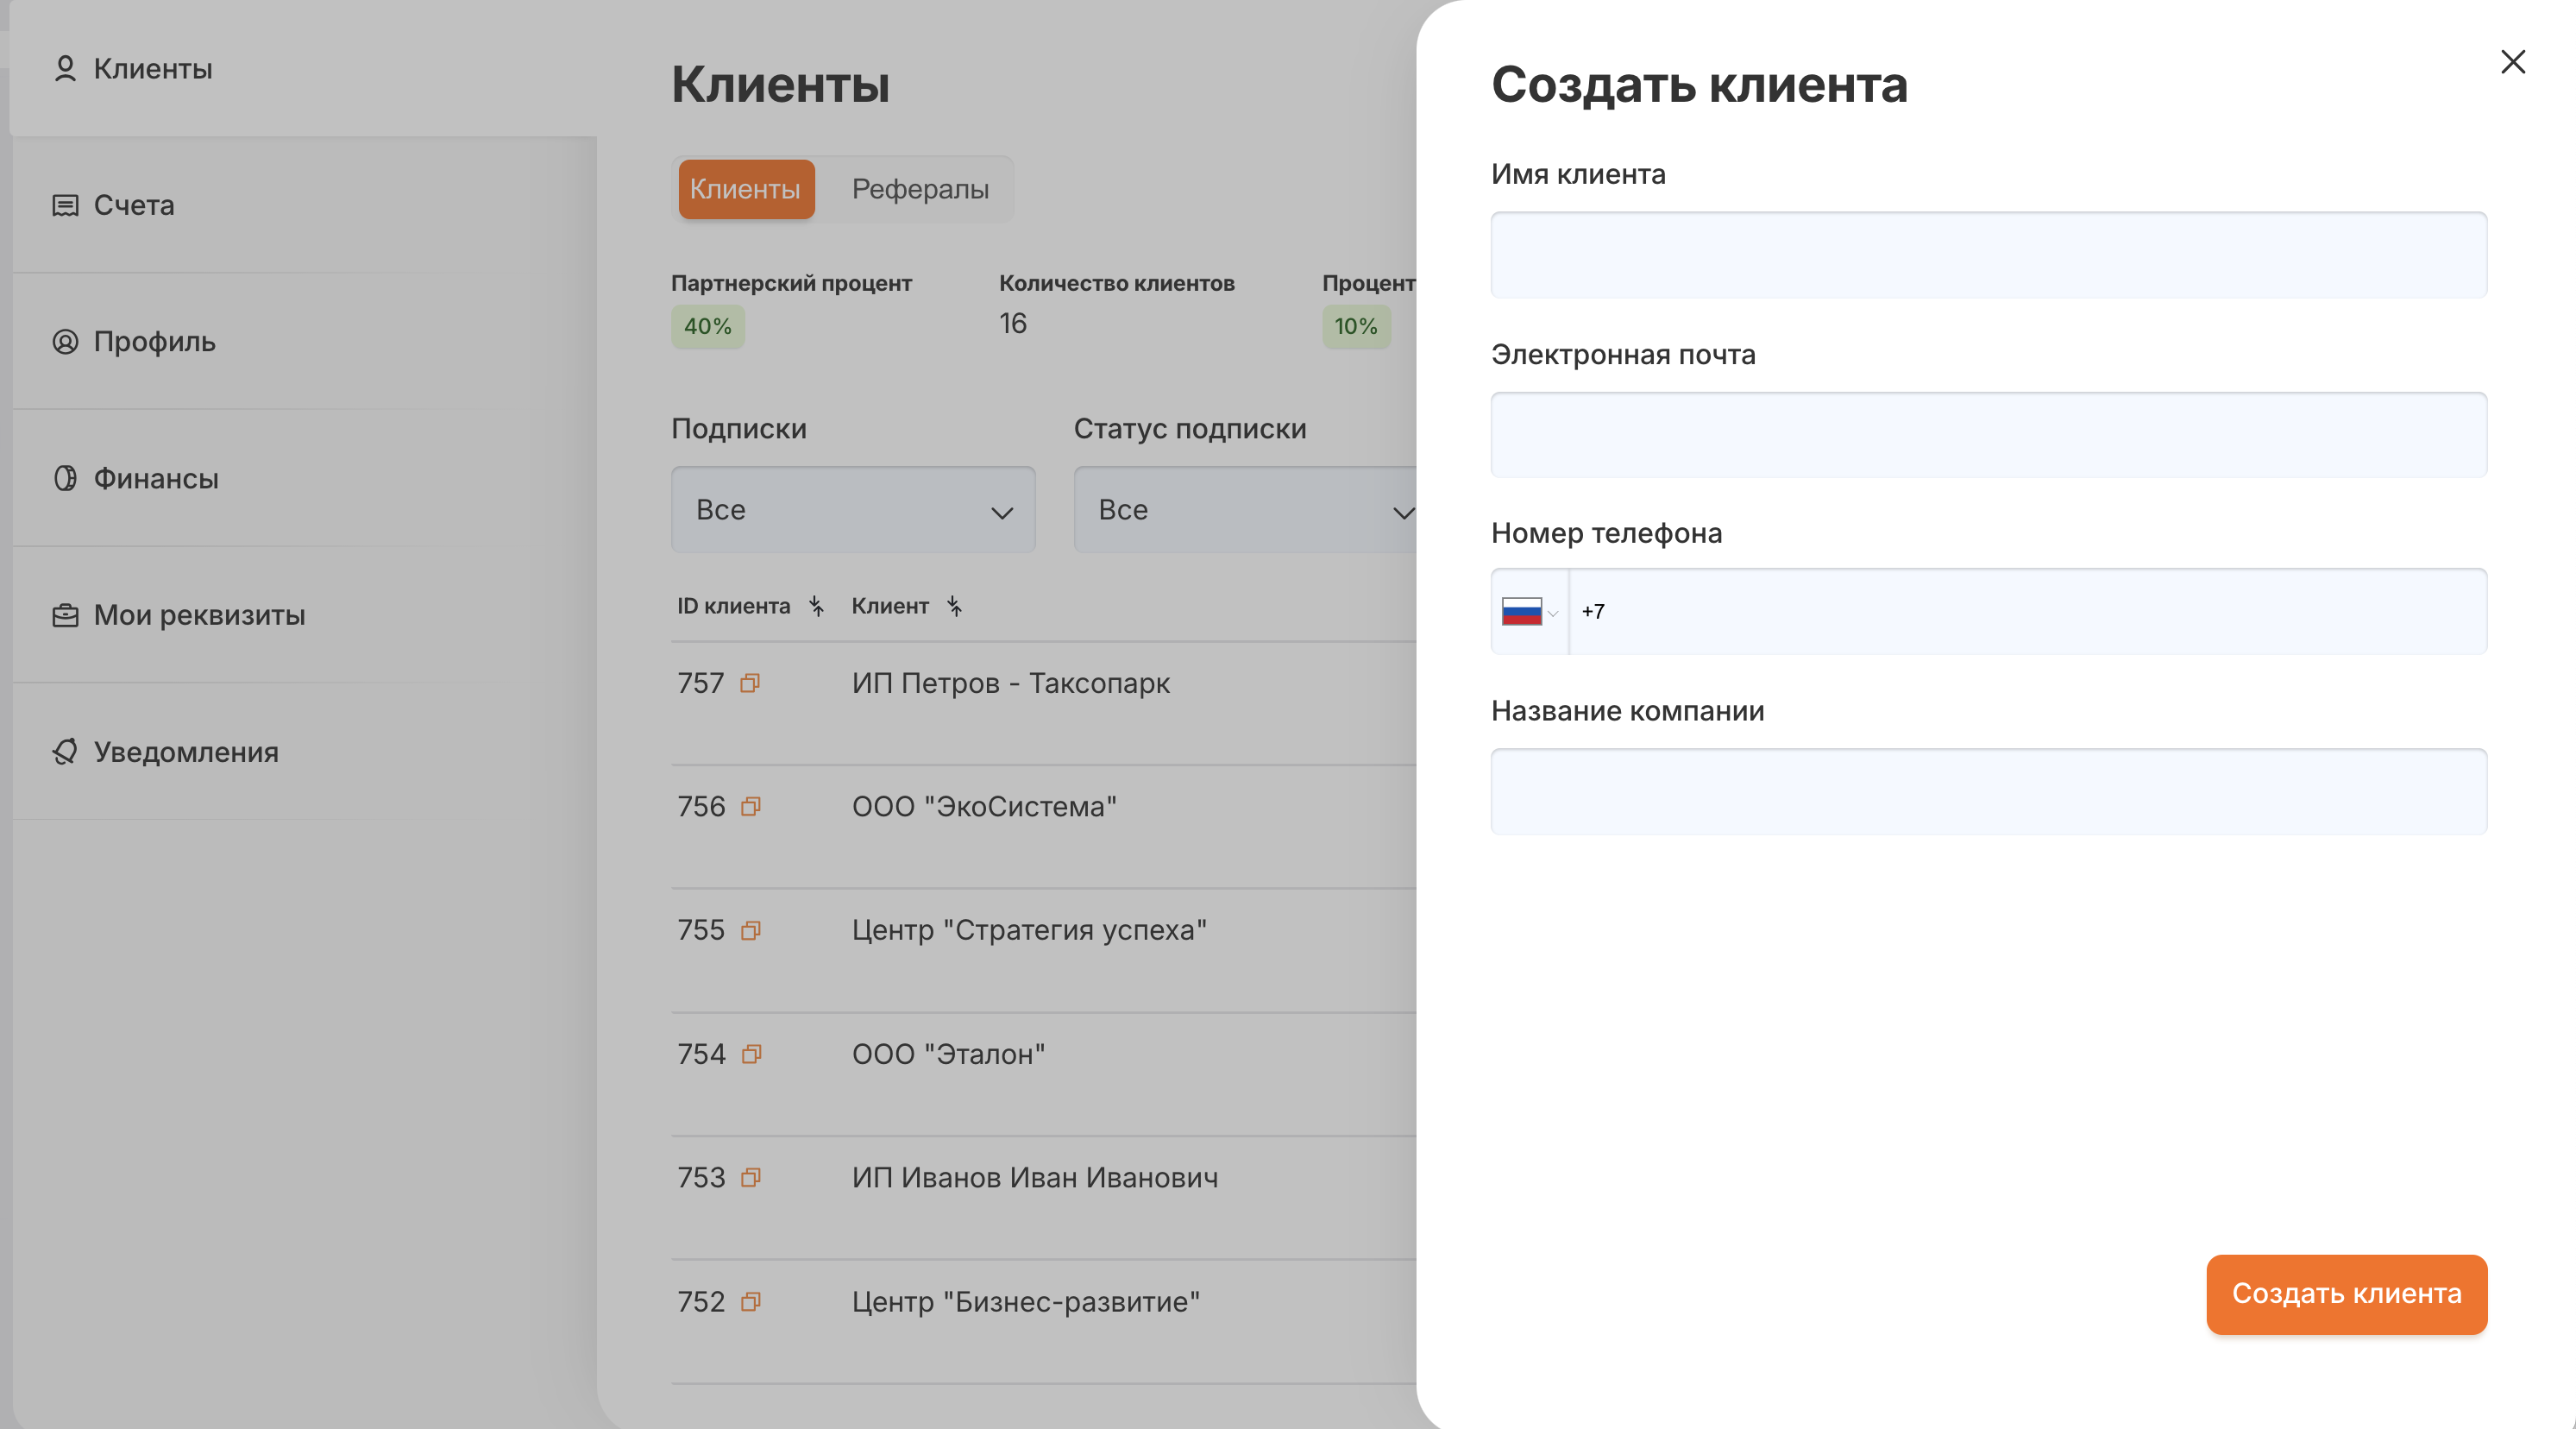This screenshot has height=1429, width=2576.
Task: Click the 40% partner percent badge
Action: (708, 326)
